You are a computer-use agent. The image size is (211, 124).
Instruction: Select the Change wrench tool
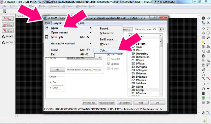[x=208, y=38]
